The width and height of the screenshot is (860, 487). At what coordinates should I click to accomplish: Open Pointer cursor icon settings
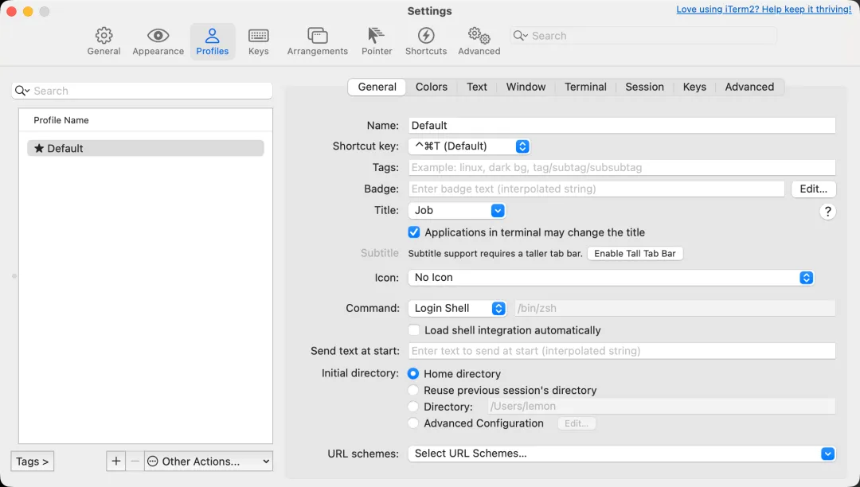click(376, 36)
